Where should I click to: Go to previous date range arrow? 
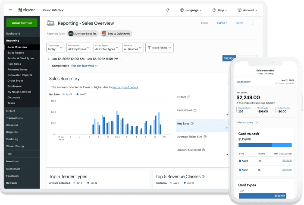(x=48, y=59)
